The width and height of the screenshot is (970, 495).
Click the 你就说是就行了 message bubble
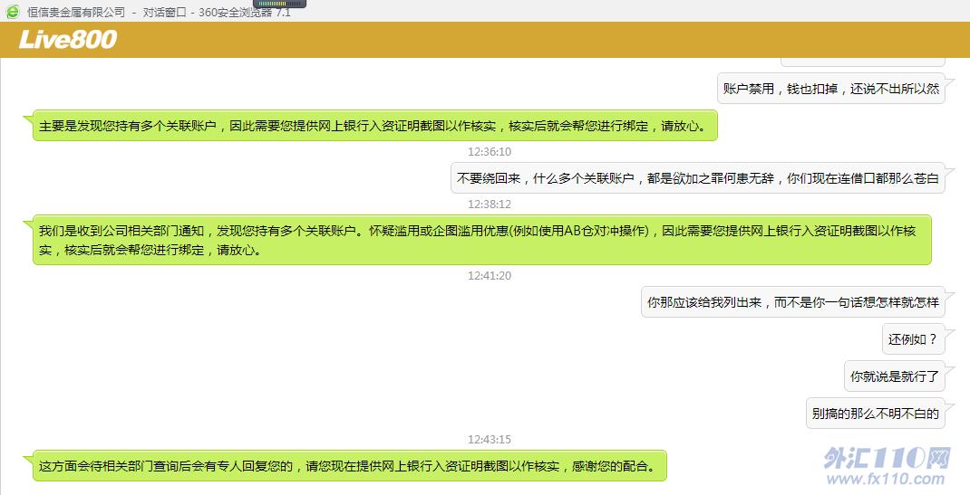point(894,376)
